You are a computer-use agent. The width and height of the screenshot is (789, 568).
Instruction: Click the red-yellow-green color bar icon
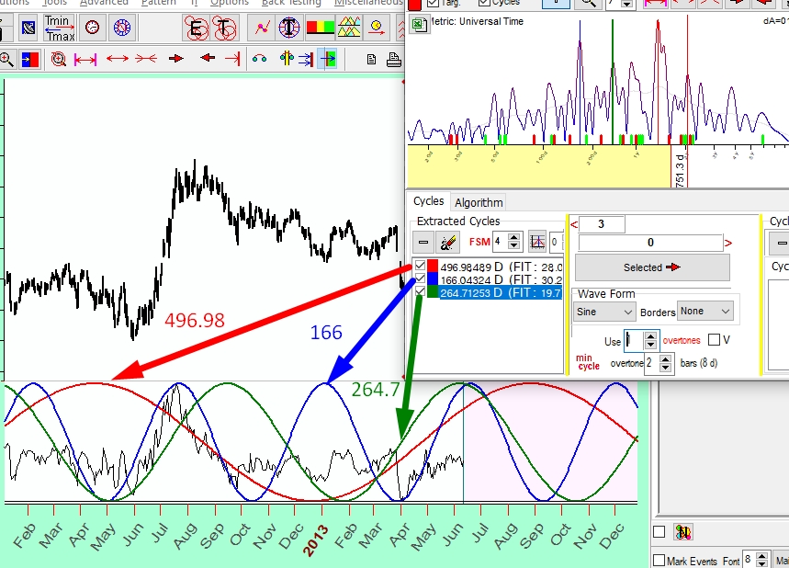pos(320,28)
